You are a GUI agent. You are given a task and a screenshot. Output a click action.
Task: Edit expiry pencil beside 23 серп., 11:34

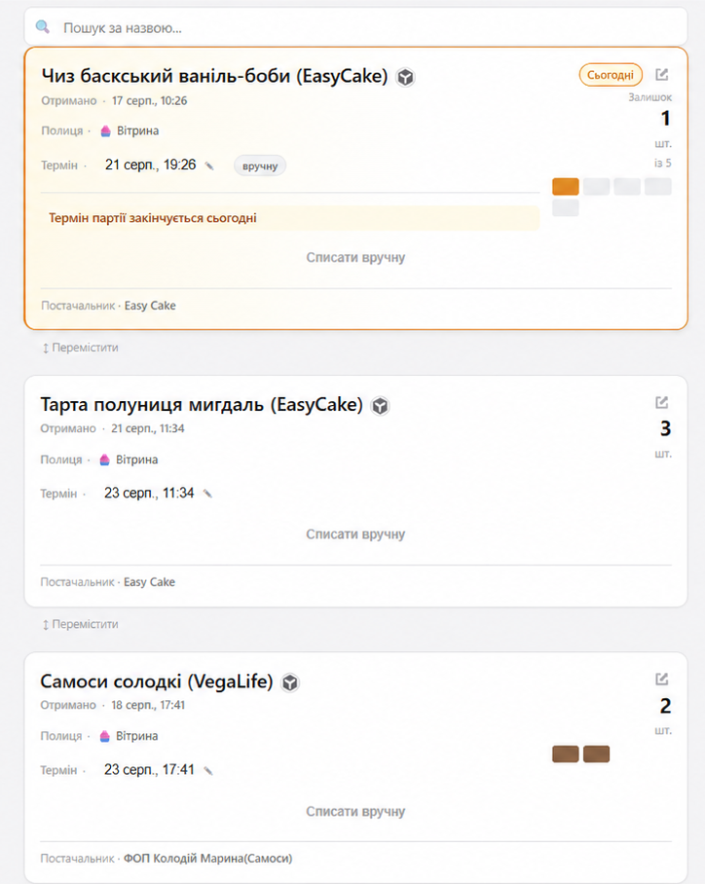[207, 494]
